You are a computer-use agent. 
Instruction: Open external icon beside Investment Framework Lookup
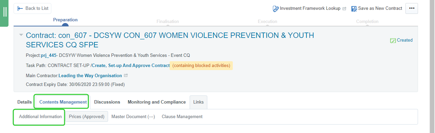click(x=345, y=8)
